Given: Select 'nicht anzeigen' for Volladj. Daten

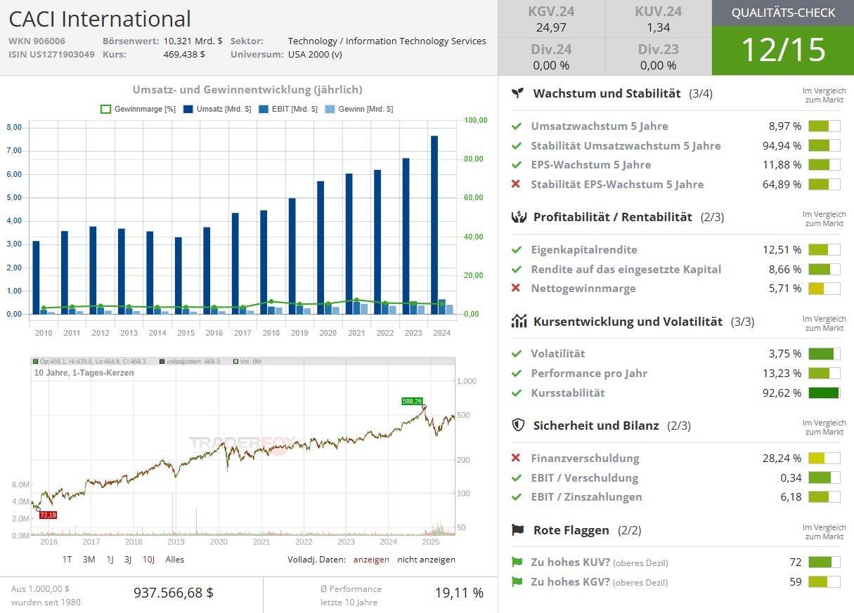Looking at the screenshot, I should tap(426, 560).
